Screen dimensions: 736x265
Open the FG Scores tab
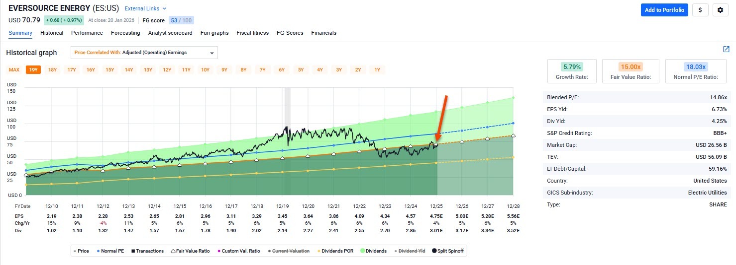point(290,33)
